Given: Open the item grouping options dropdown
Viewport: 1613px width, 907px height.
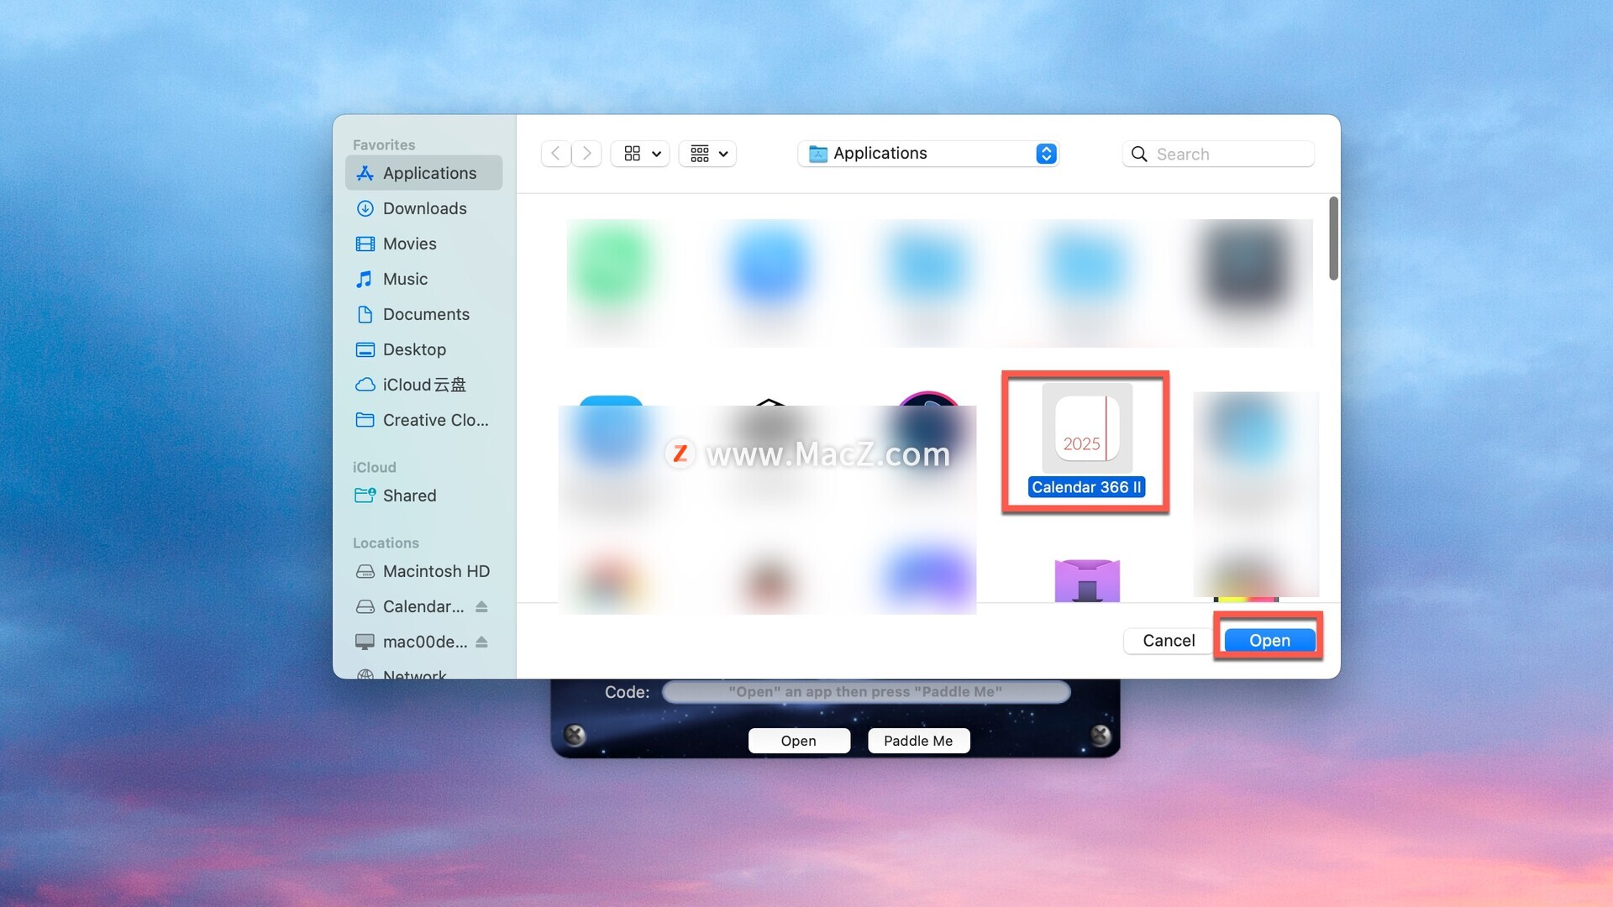Looking at the screenshot, I should [708, 154].
